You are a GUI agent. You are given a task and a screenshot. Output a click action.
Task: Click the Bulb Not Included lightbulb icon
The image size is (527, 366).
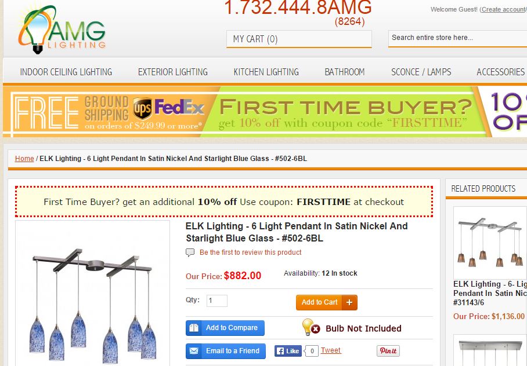(x=311, y=327)
